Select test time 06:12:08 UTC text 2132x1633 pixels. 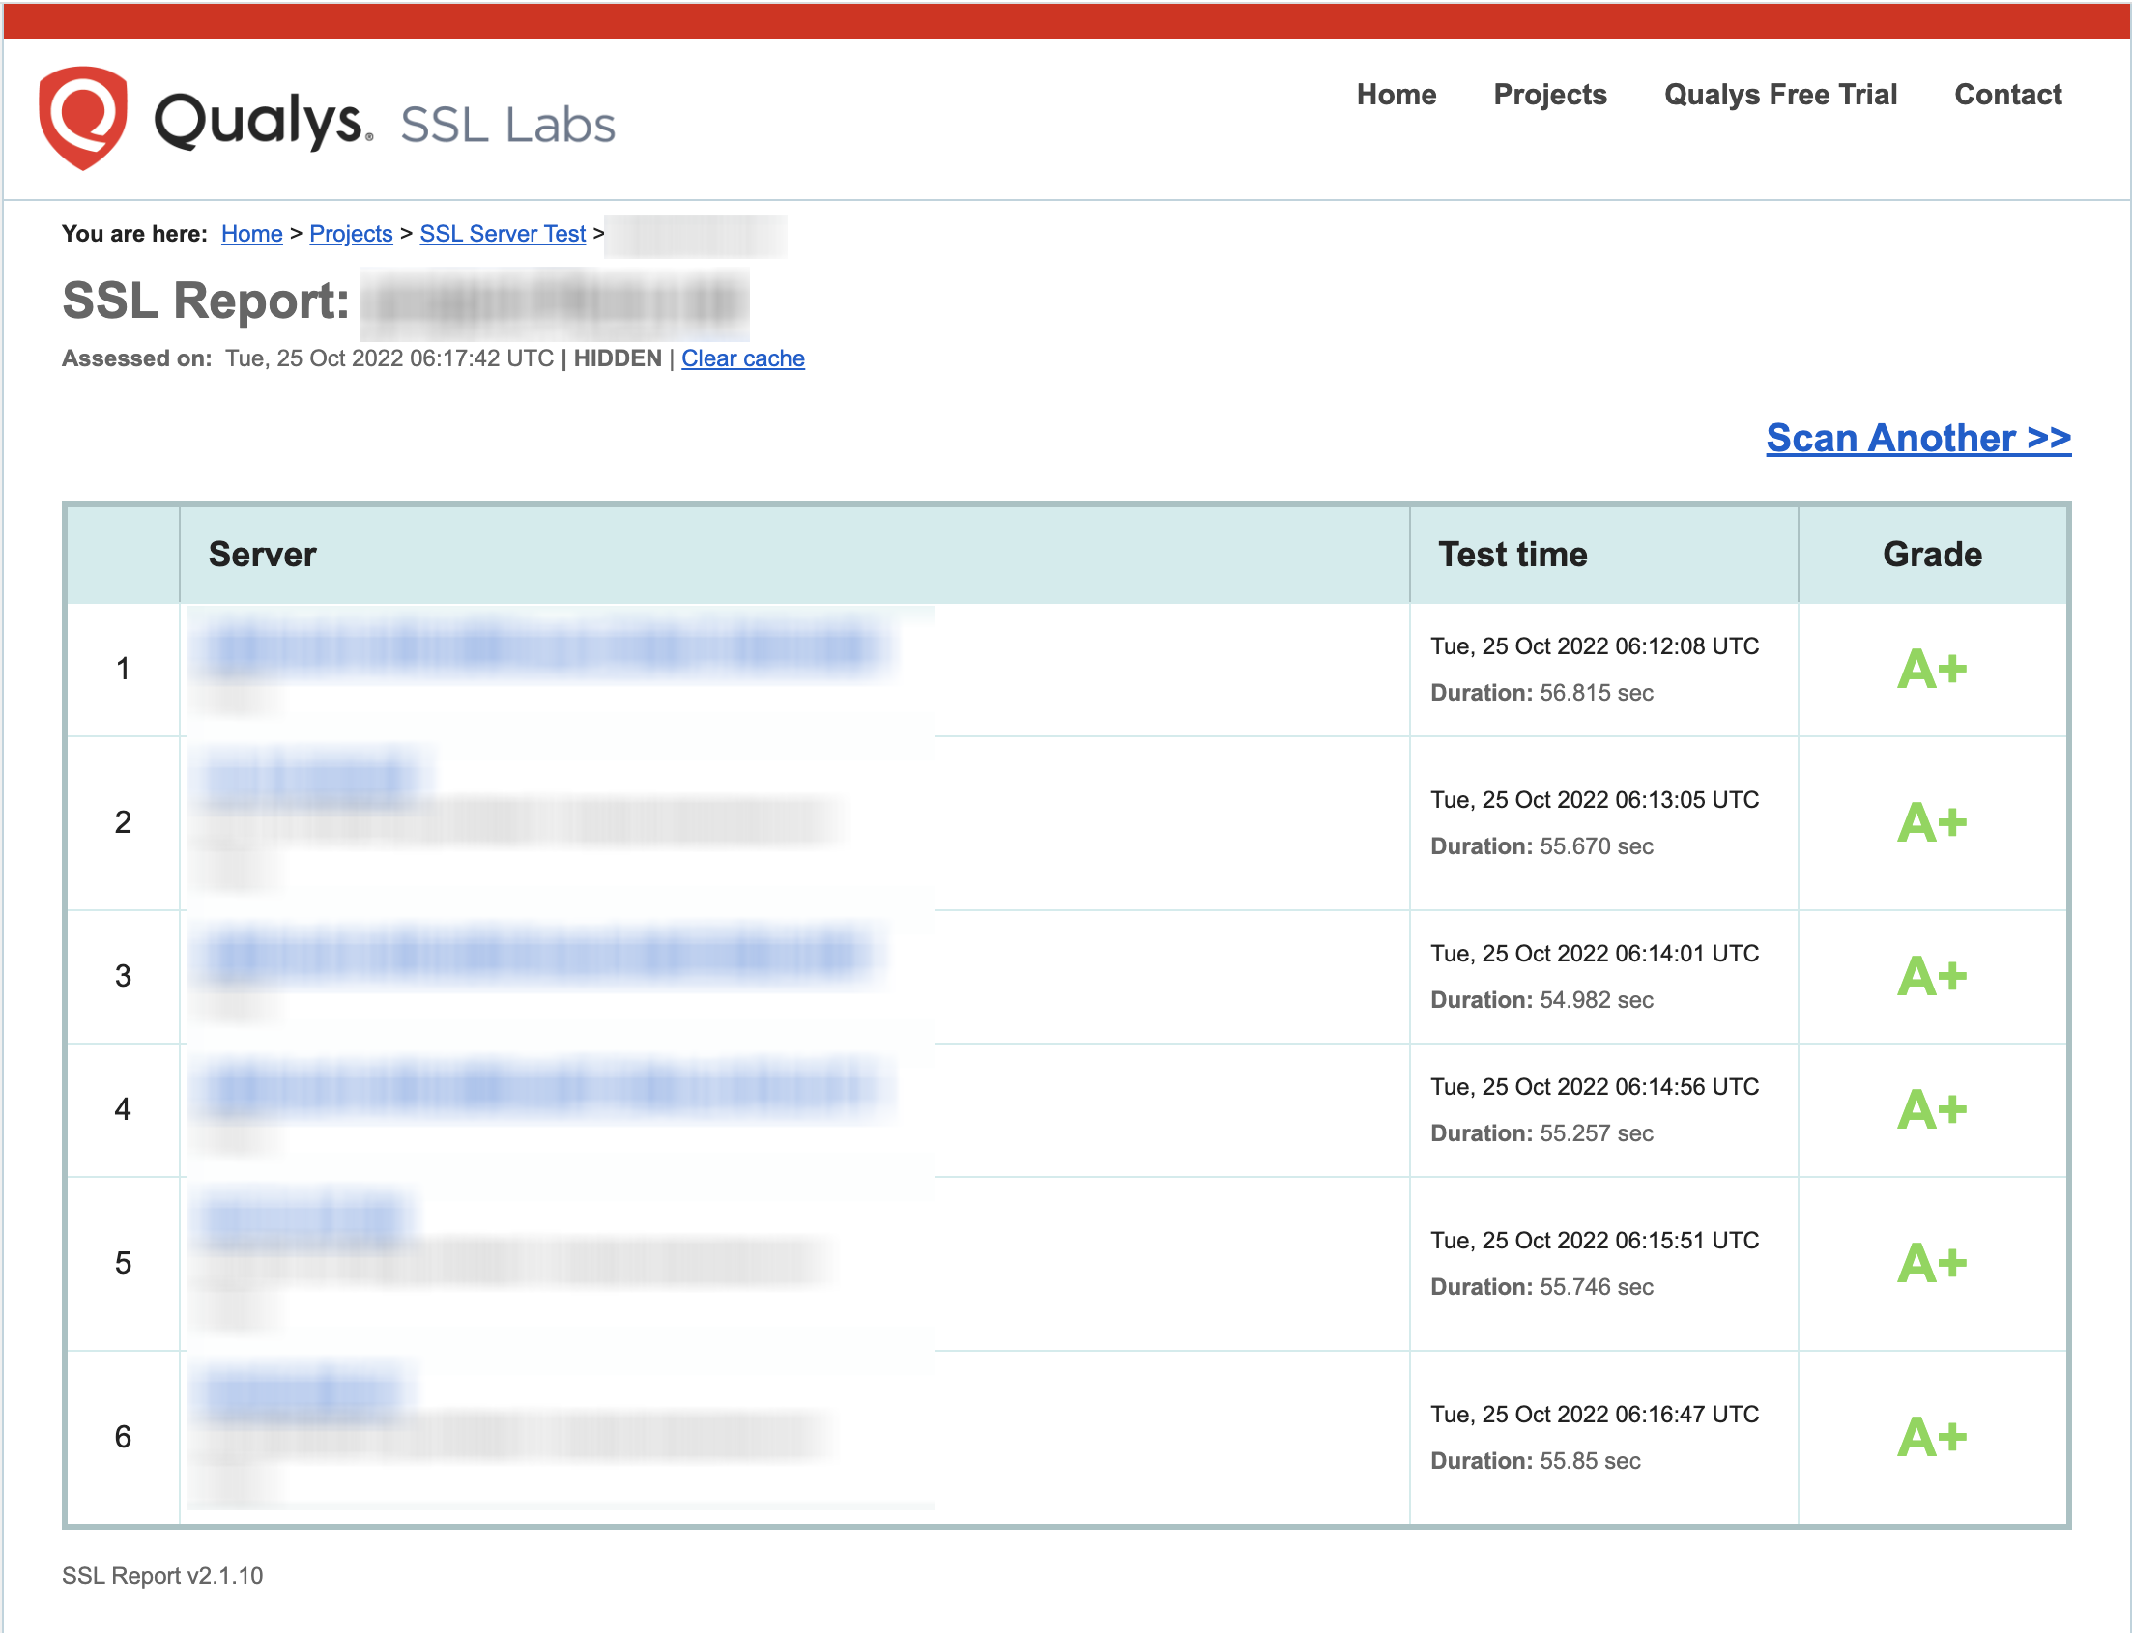[x=1595, y=646]
